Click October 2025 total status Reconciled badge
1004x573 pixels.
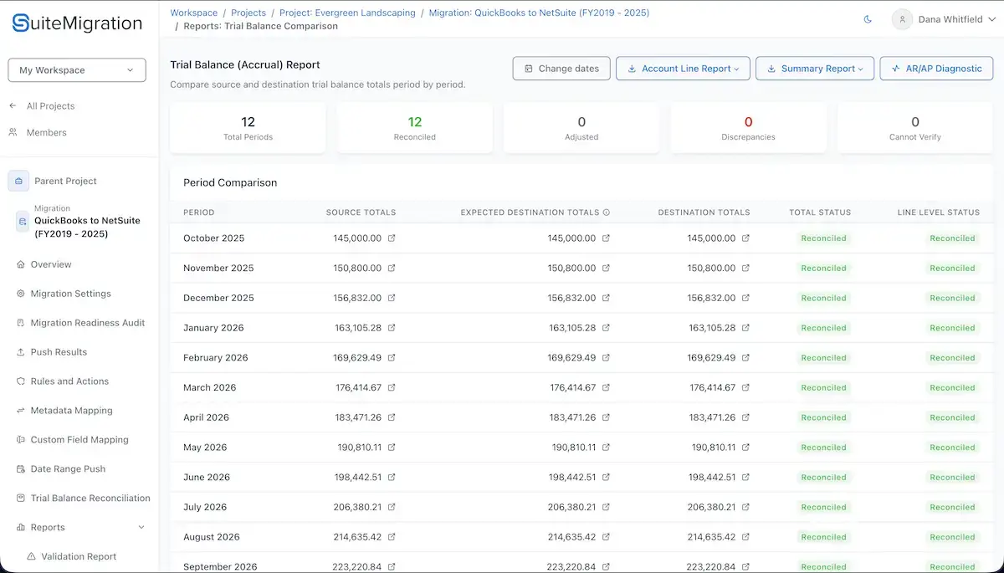coord(824,238)
